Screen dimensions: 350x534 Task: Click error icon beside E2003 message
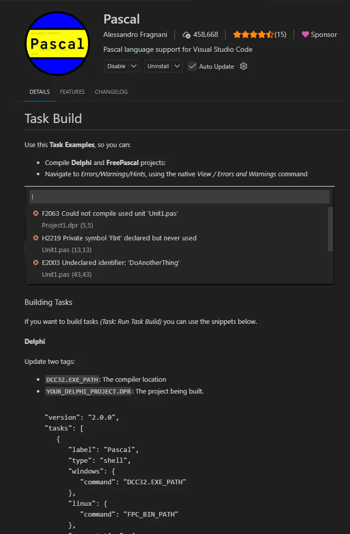point(36,262)
